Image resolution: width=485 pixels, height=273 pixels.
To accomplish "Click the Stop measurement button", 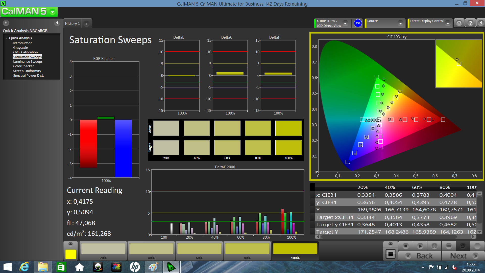I will pyautogui.click(x=406, y=246).
